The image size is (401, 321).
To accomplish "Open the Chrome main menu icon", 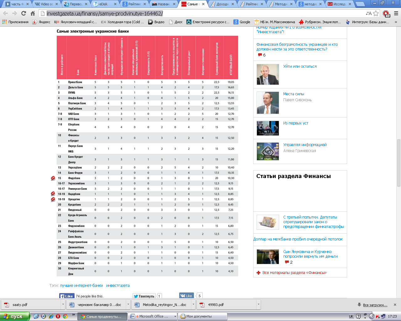I will (396, 13).
